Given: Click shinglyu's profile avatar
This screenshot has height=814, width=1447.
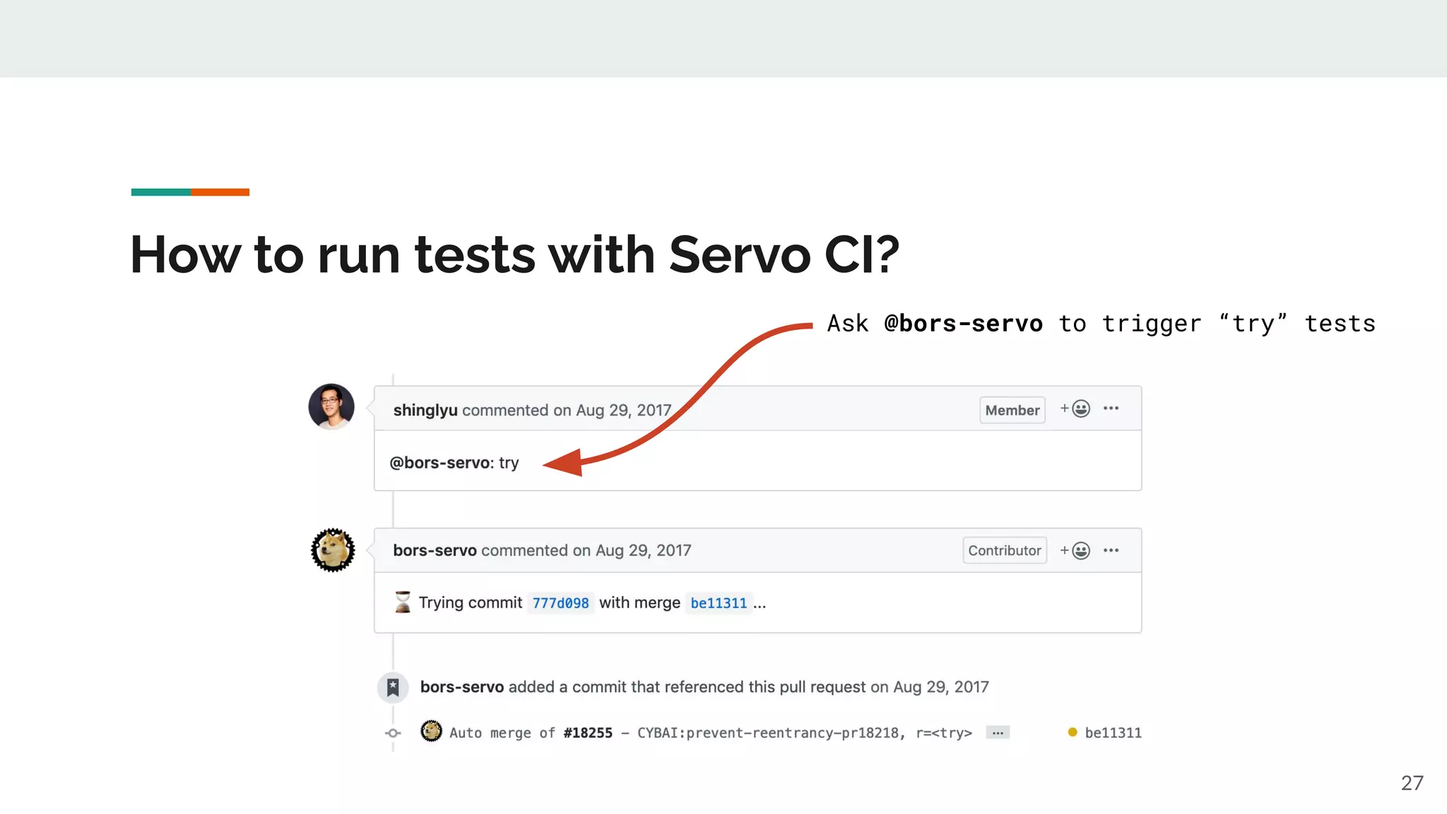Looking at the screenshot, I should coord(331,406).
